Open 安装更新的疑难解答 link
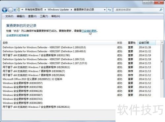 (x=17, y=35)
